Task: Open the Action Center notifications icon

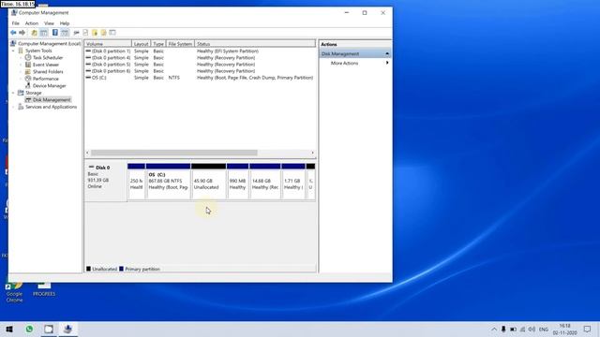Action: tap(588, 329)
